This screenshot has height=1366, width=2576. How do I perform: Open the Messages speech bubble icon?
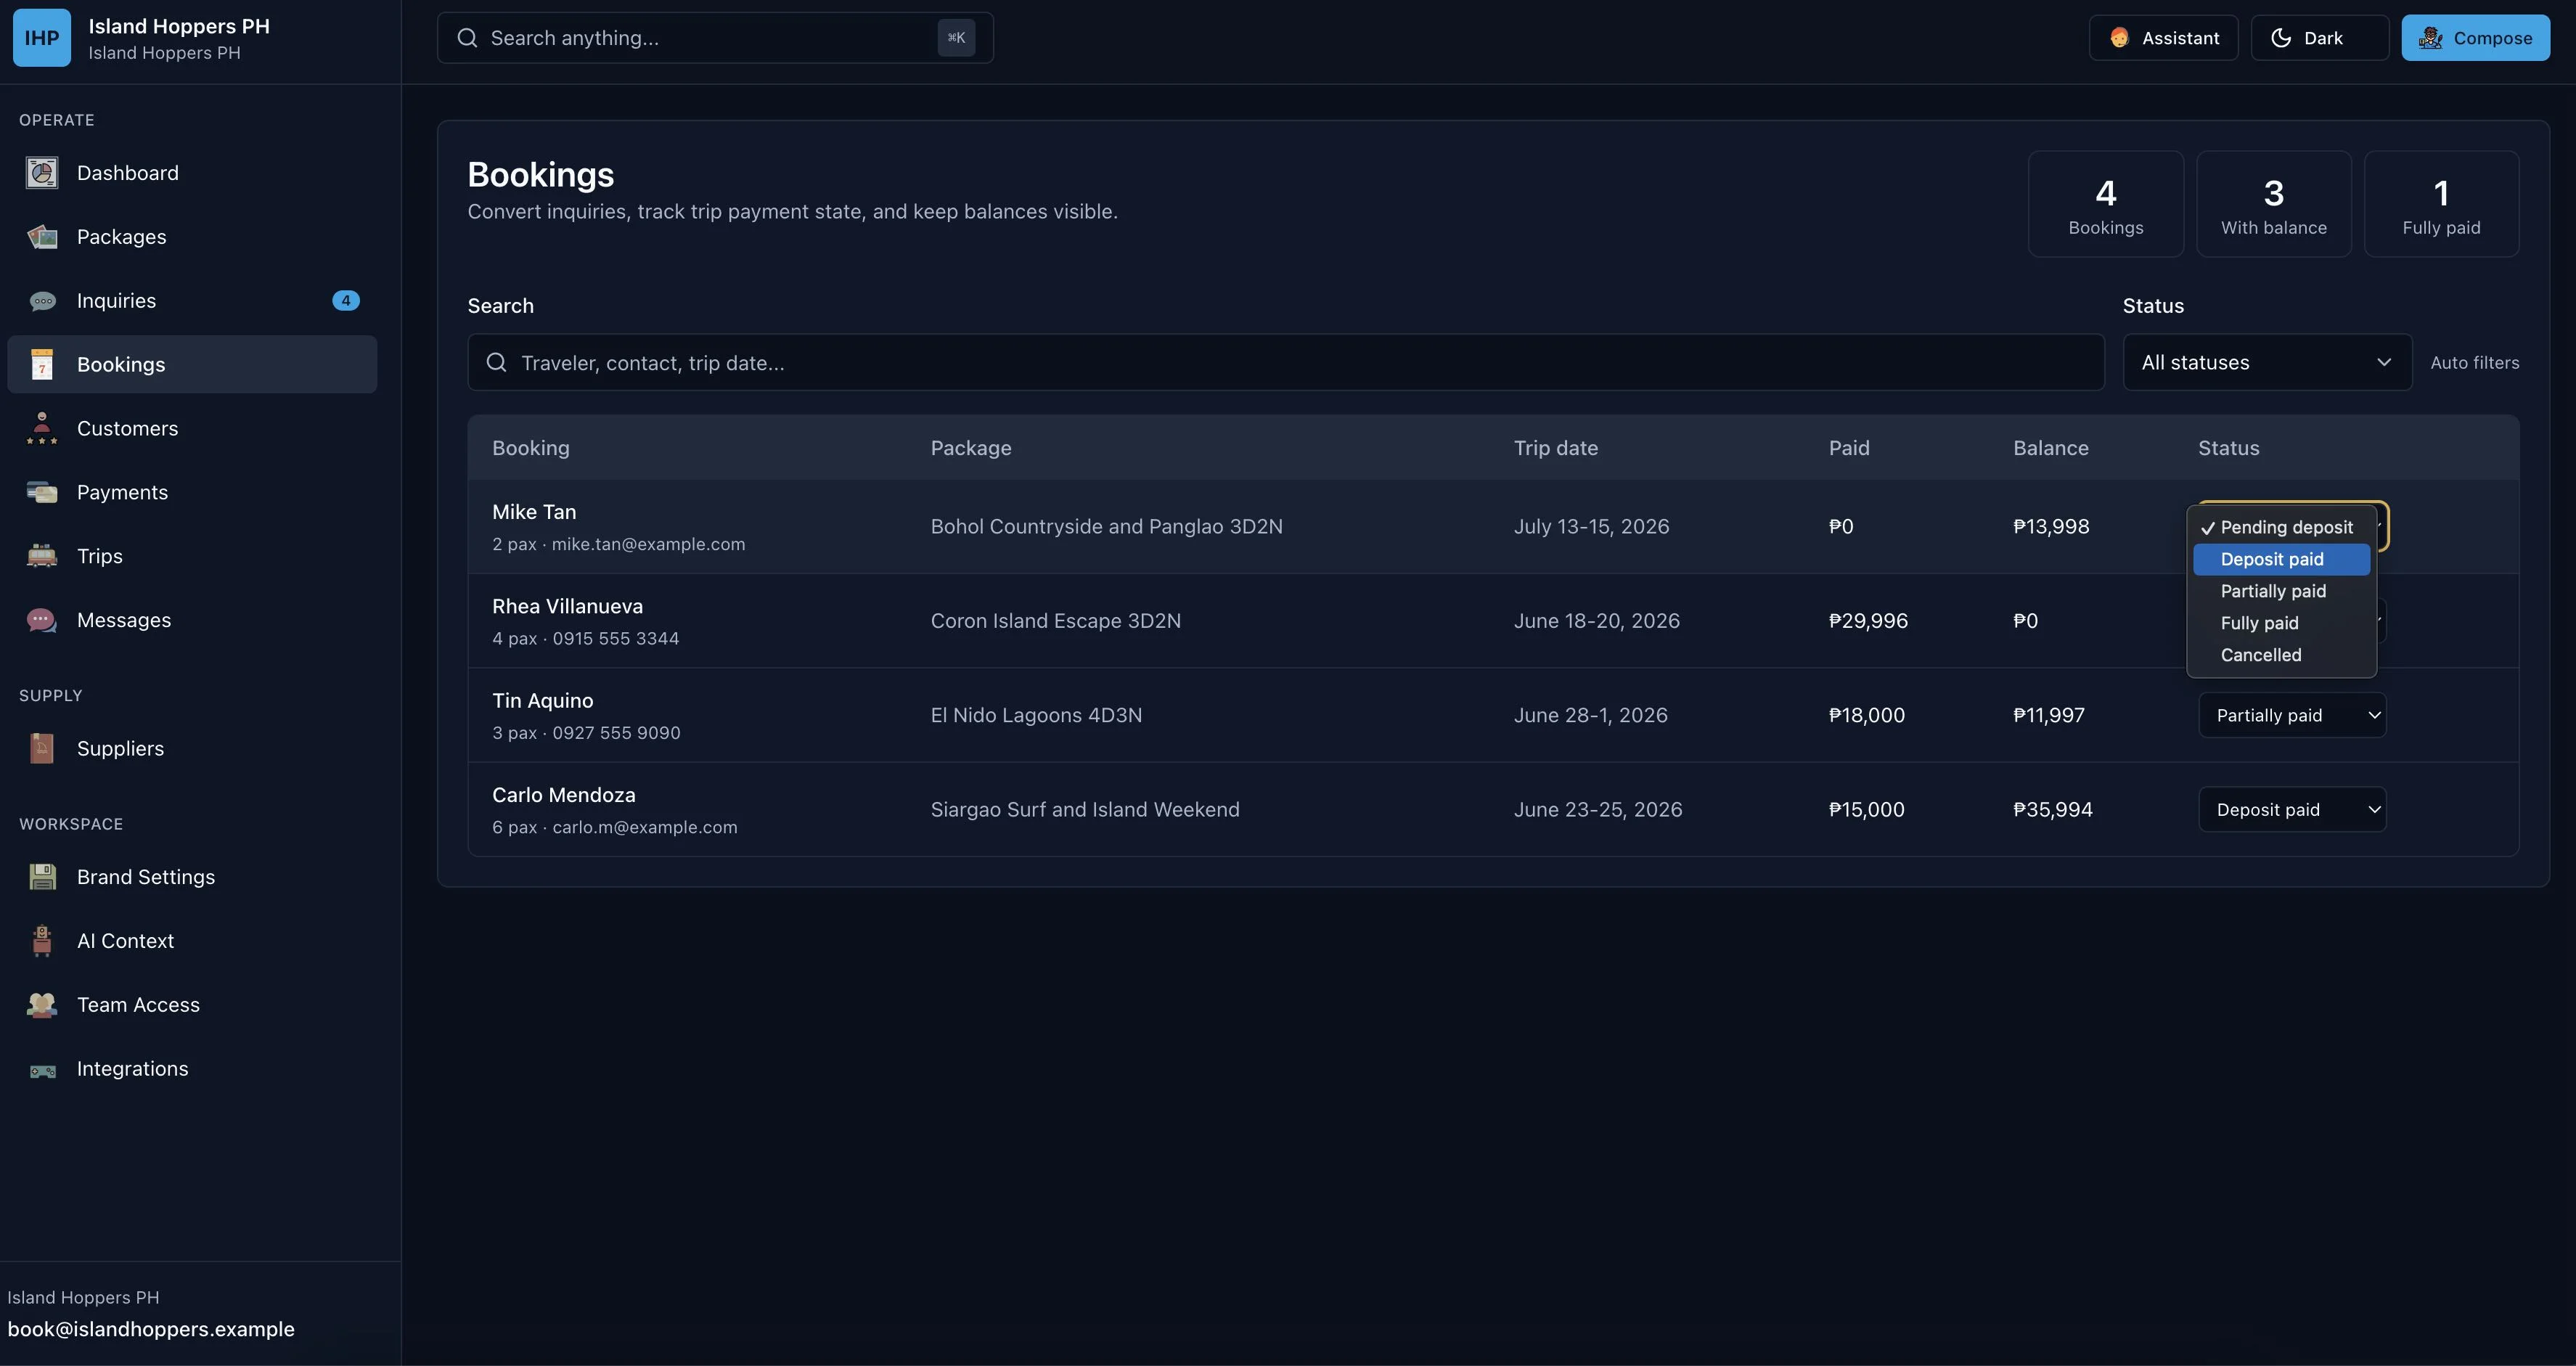tap(42, 620)
